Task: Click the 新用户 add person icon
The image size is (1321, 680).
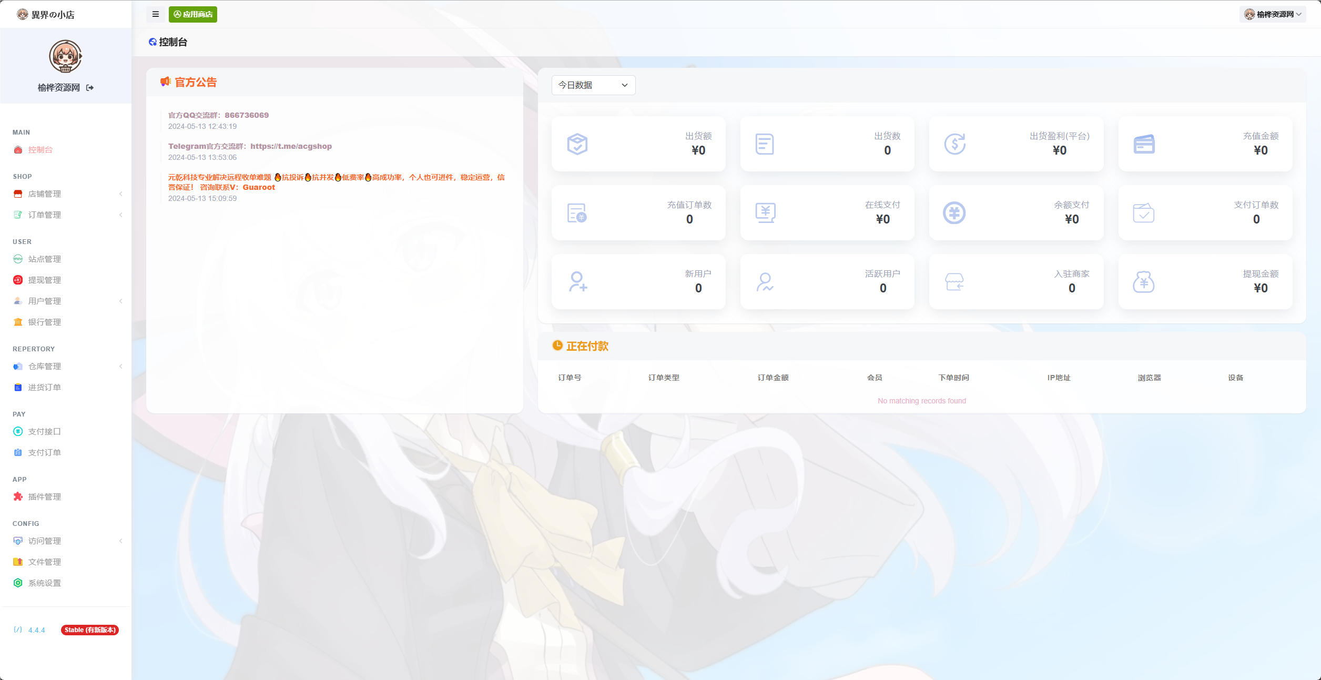Action: pos(578,282)
